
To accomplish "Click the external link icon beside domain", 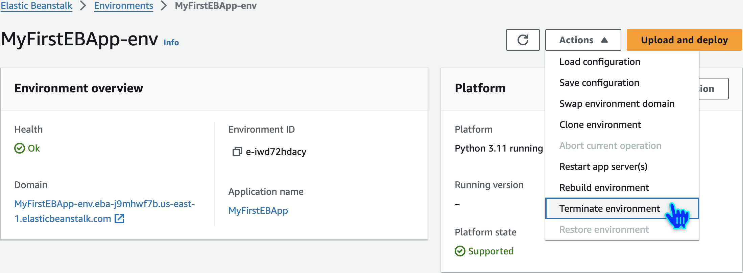I will [x=119, y=219].
